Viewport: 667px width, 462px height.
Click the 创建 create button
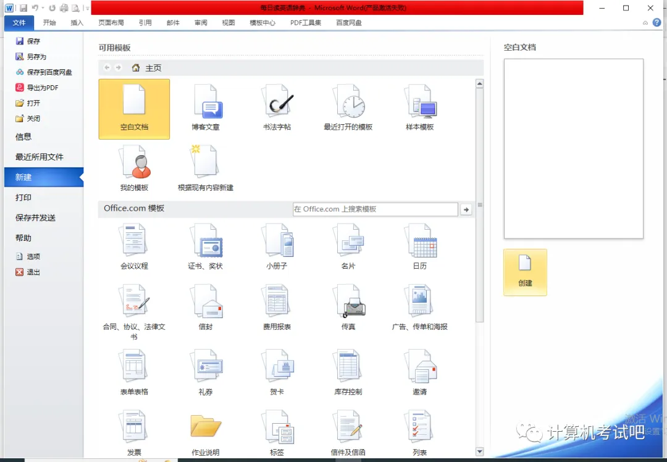(525, 272)
